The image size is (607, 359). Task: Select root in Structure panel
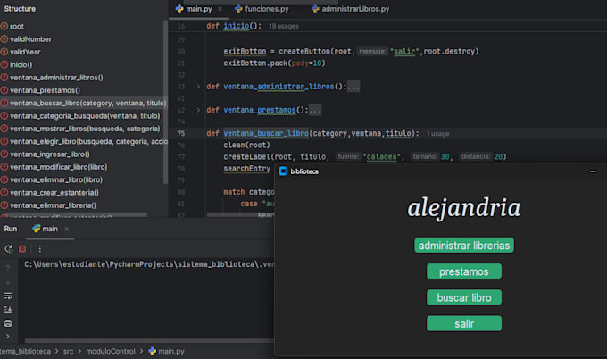(17, 26)
